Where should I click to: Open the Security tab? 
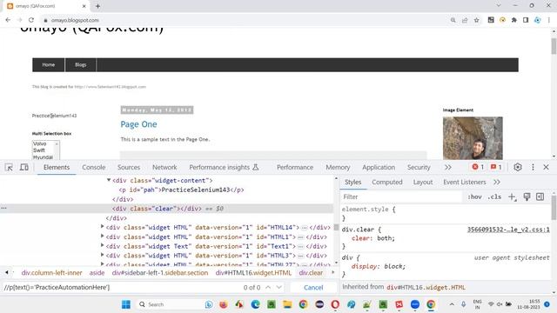(x=419, y=167)
